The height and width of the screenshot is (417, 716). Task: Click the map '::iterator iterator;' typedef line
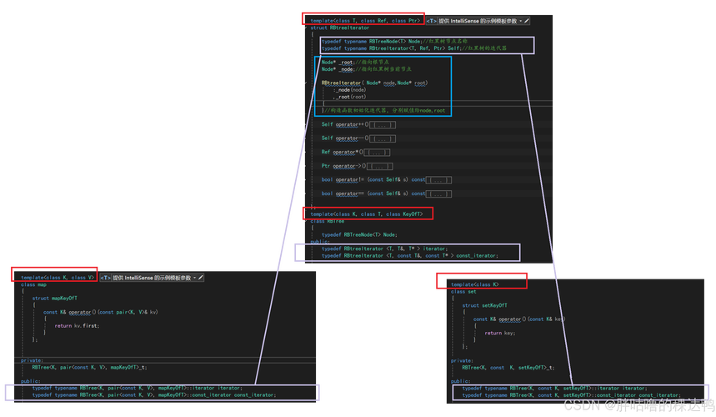click(x=137, y=388)
